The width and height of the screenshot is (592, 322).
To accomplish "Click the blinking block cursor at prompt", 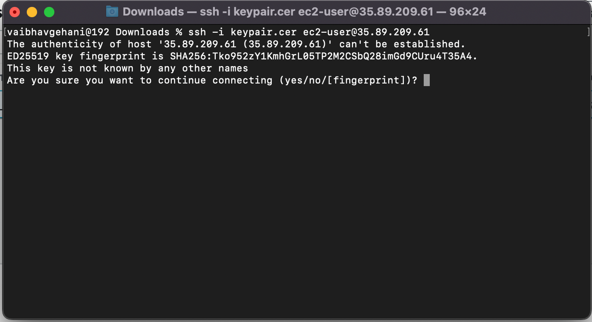I will pos(426,80).
